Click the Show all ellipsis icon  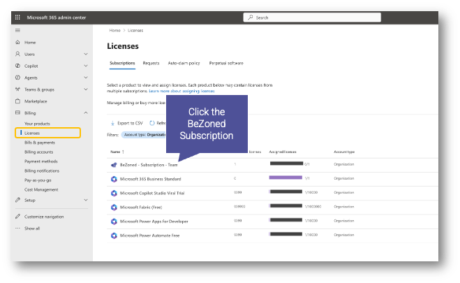(x=17, y=228)
